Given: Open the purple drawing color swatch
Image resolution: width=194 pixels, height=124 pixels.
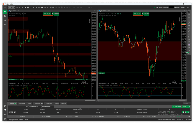Looking at the screenshot, I should point(189,45).
